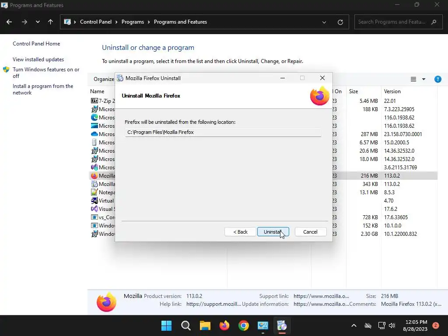The height and width of the screenshot is (336, 448).
Task: Click version 15.0.2000.5 cell
Action: 396,142
